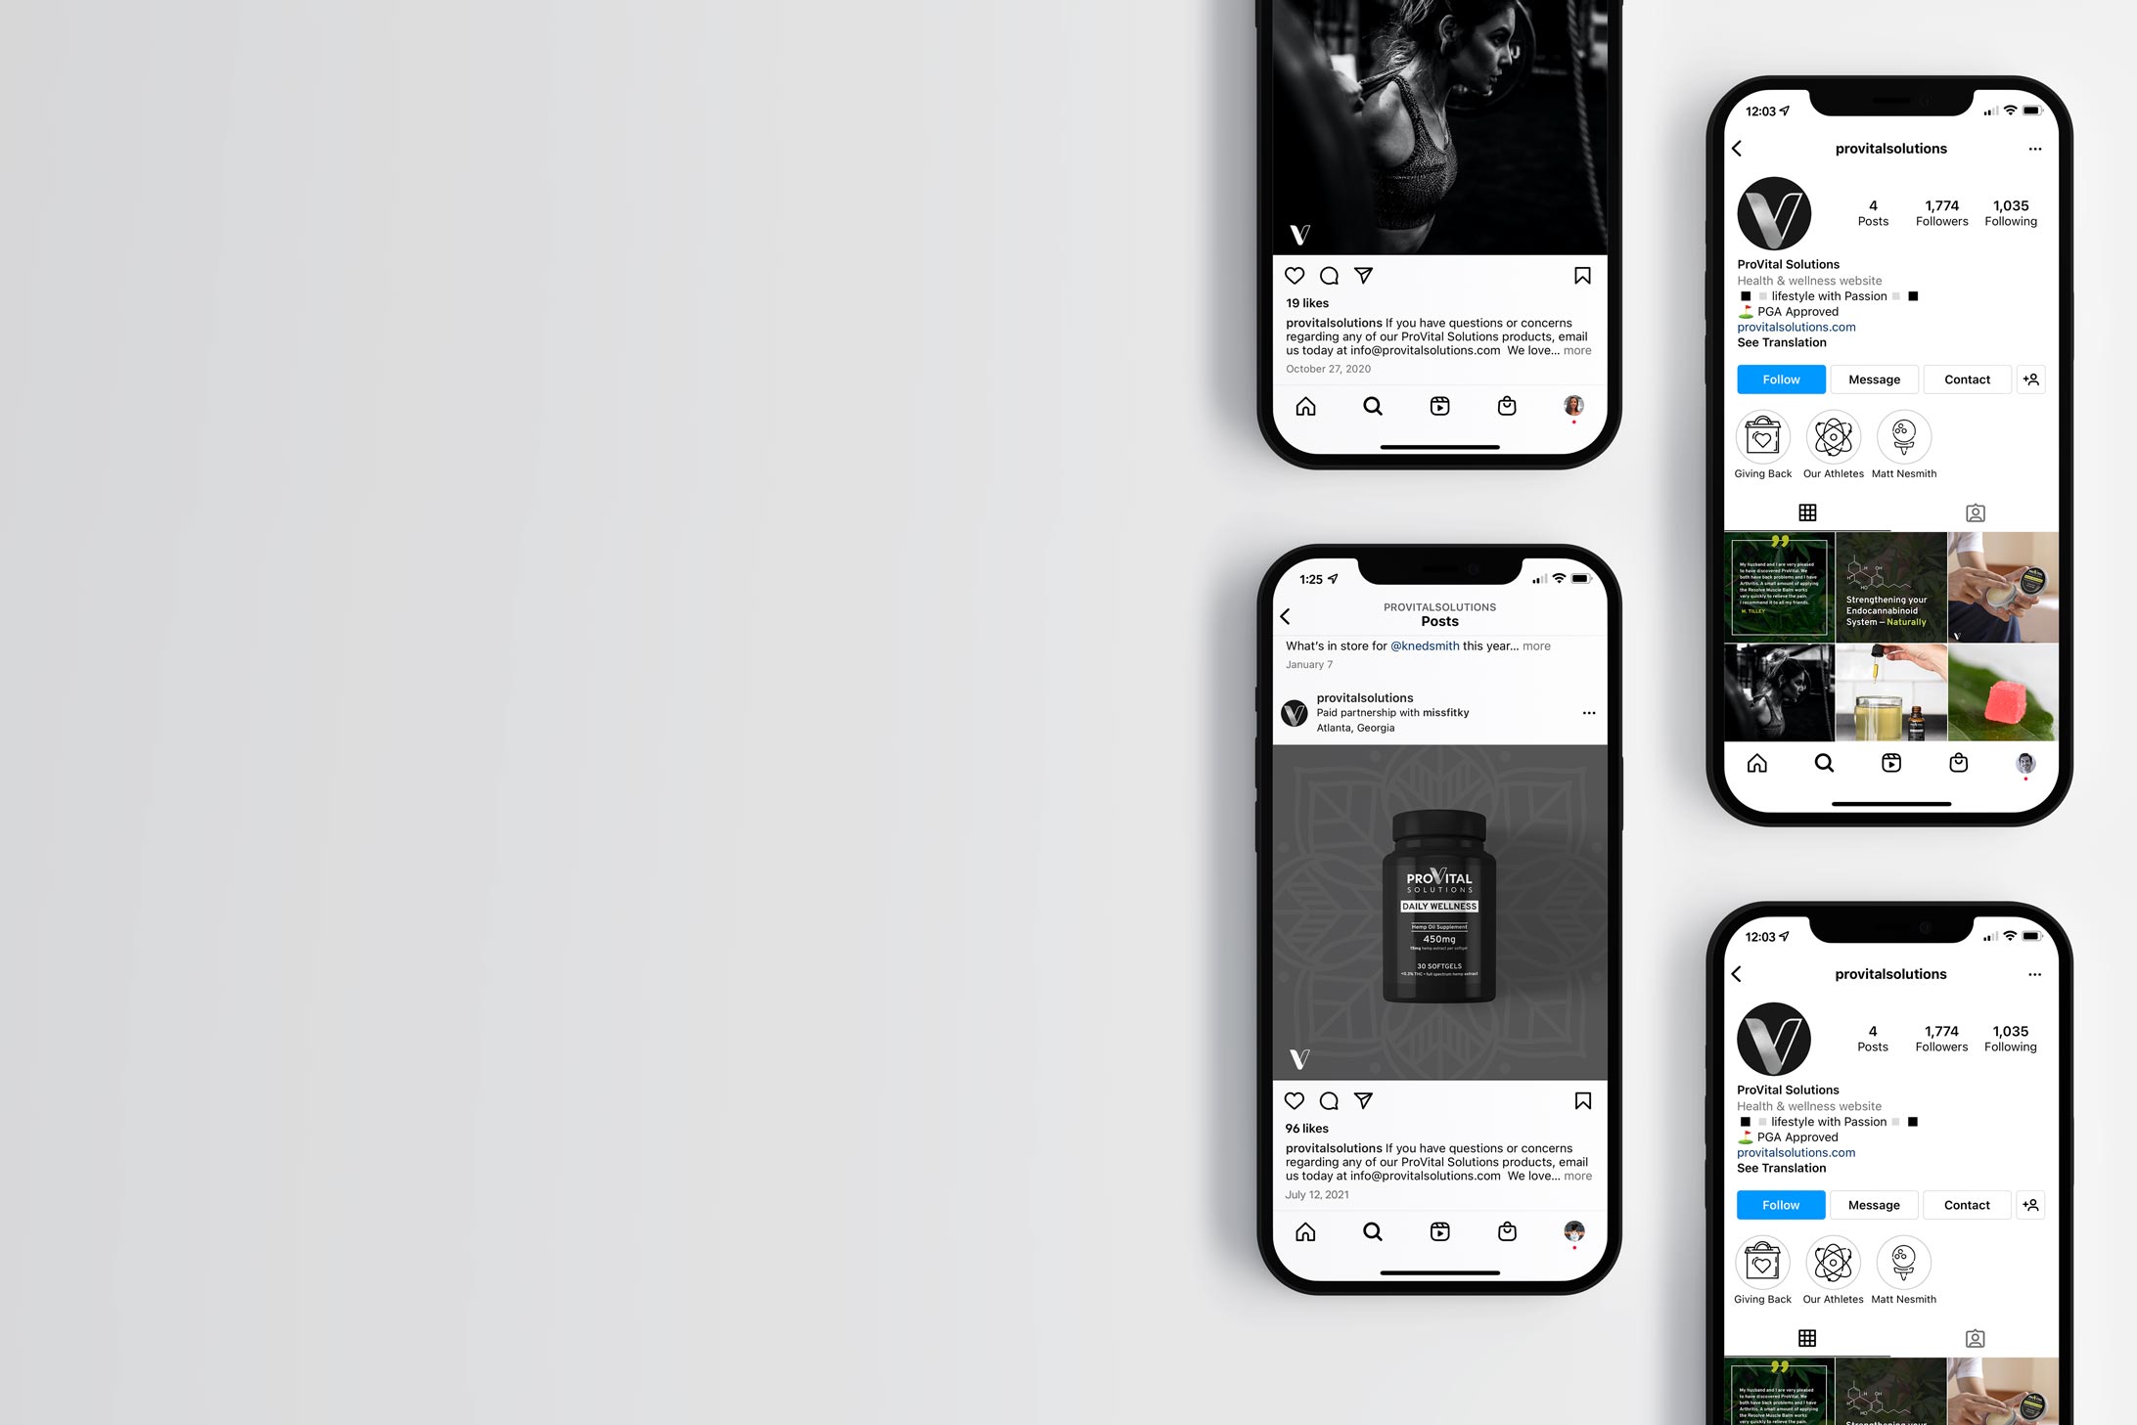Click the Message button on profile

pyautogui.click(x=1875, y=379)
